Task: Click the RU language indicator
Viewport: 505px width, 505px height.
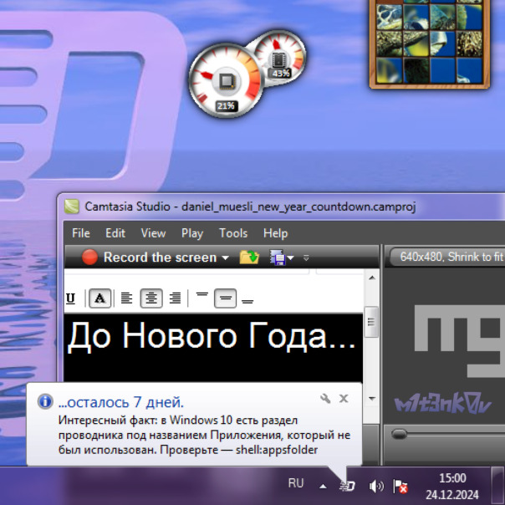Action: (x=296, y=483)
